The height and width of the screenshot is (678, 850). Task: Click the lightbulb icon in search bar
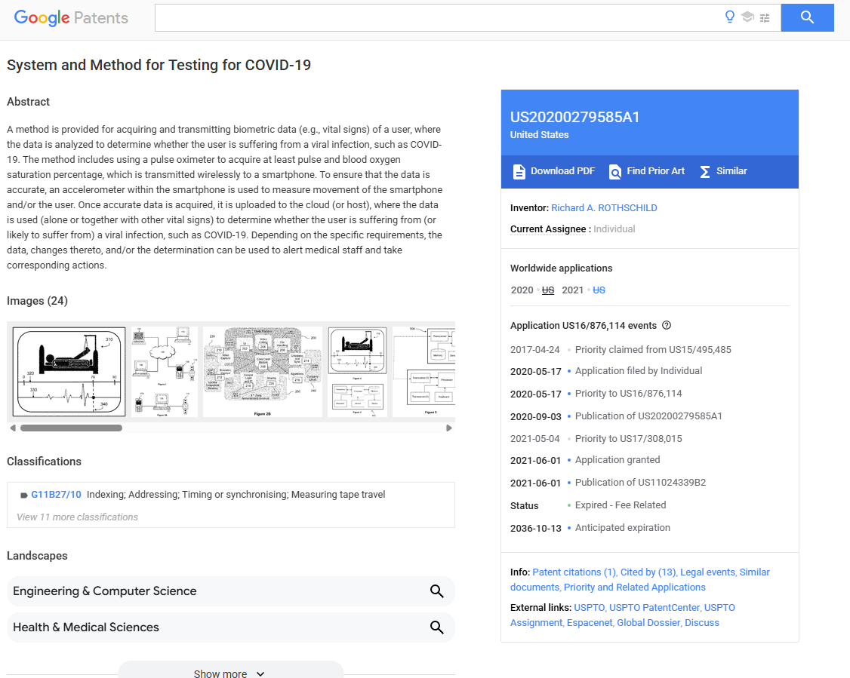click(729, 17)
